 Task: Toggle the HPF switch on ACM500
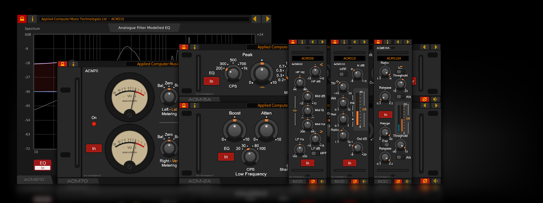click(x=315, y=153)
